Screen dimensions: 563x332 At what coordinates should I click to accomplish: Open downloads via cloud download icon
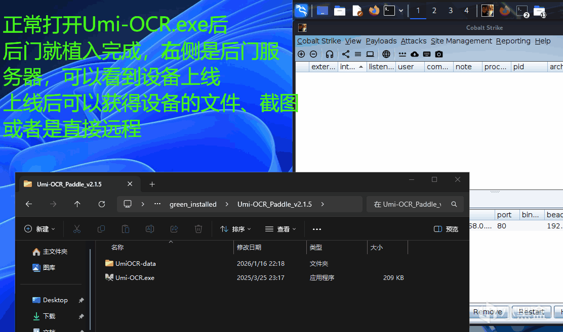point(414,54)
